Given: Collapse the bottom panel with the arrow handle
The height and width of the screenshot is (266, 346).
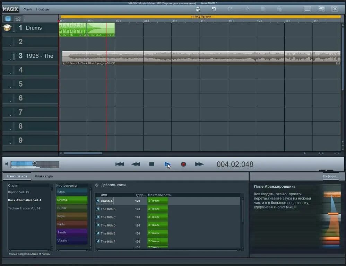Looking at the screenshot, I should (x=326, y=170).
